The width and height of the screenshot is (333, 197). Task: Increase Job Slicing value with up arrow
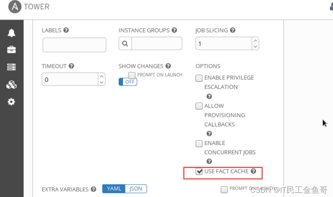pyautogui.click(x=256, y=40)
